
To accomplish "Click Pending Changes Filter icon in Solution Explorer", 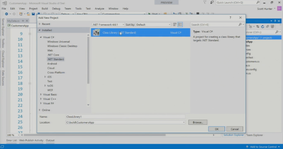I will click(250, 27).
